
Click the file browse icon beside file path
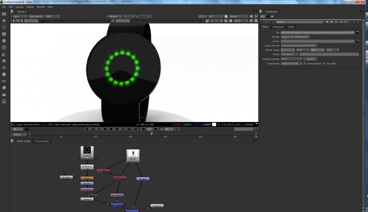pyautogui.click(x=358, y=32)
